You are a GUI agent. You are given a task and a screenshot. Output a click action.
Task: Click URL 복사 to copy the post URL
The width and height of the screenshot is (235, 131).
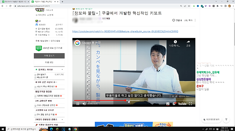[188, 20]
